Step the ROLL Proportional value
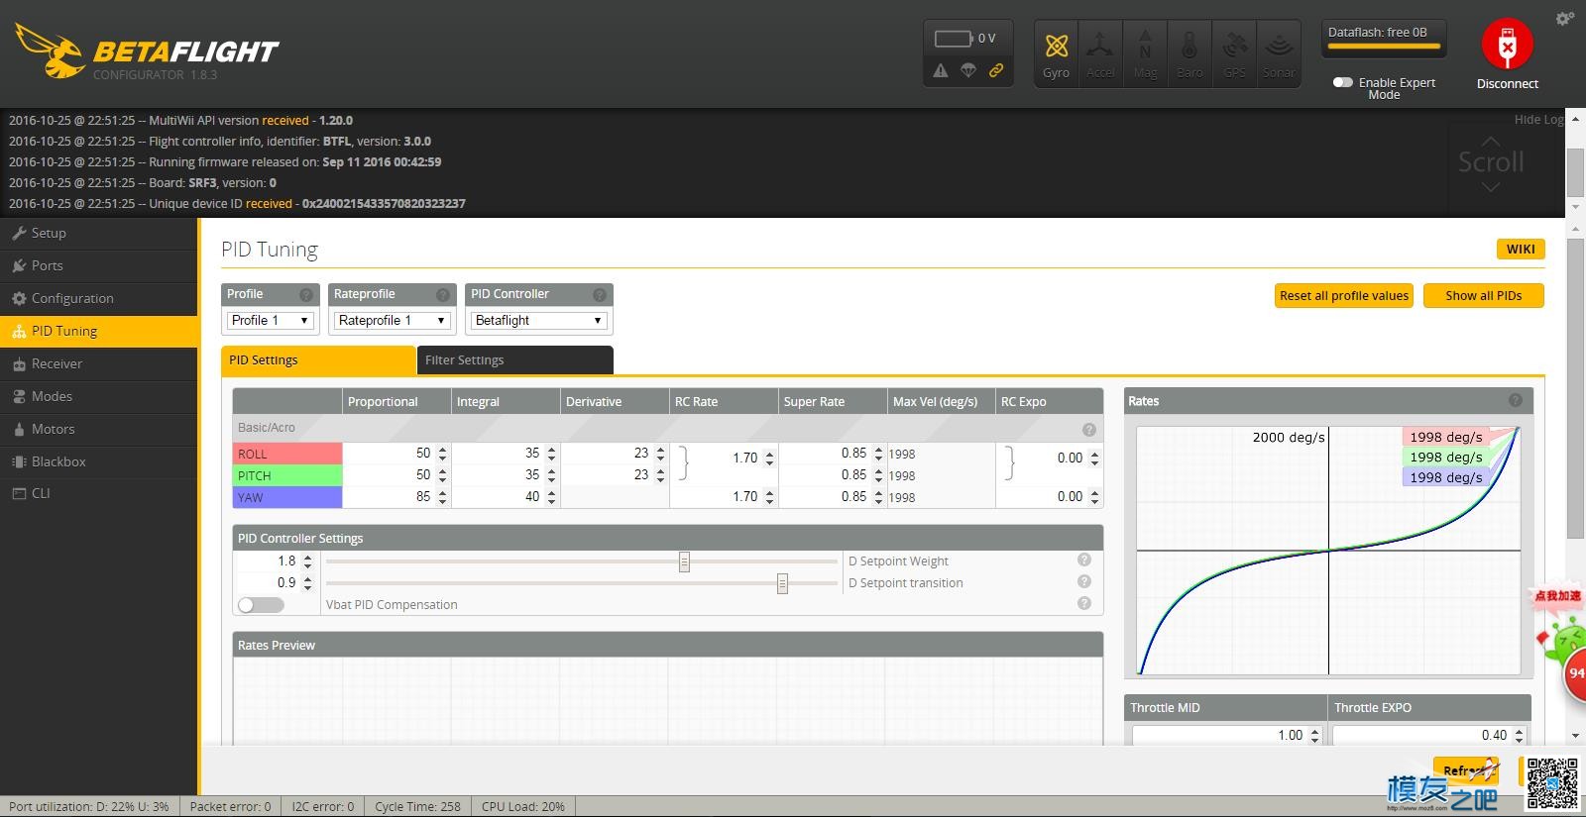Screen dimensions: 1586x817 pyautogui.click(x=442, y=454)
